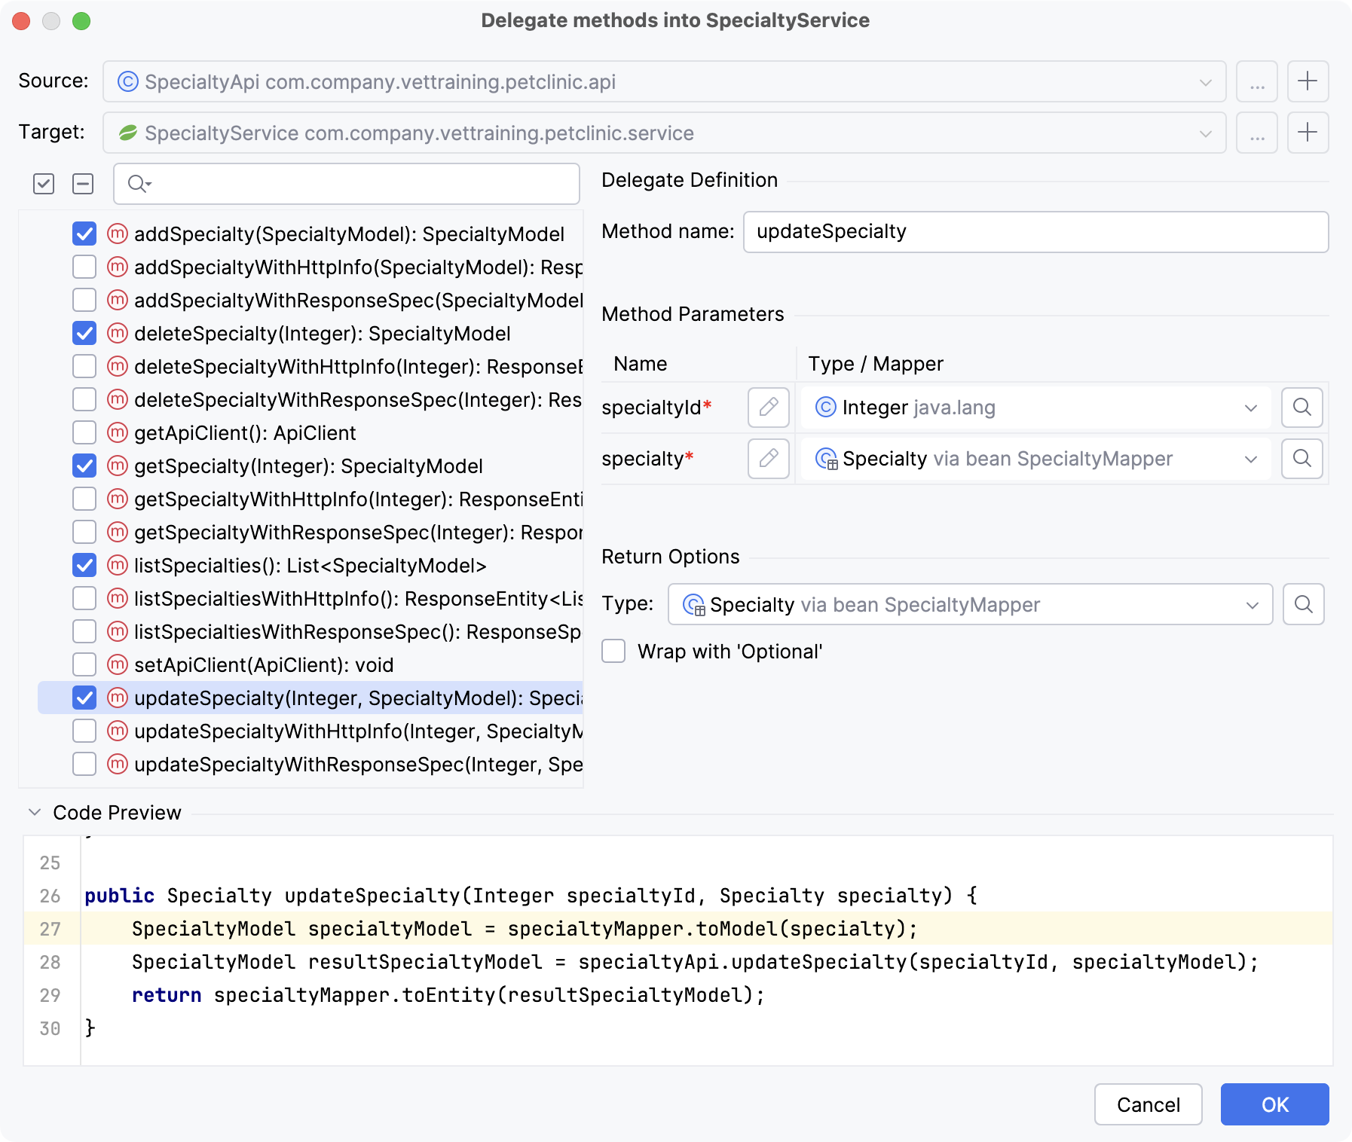Click the select-all methods icon

pyautogui.click(x=43, y=184)
